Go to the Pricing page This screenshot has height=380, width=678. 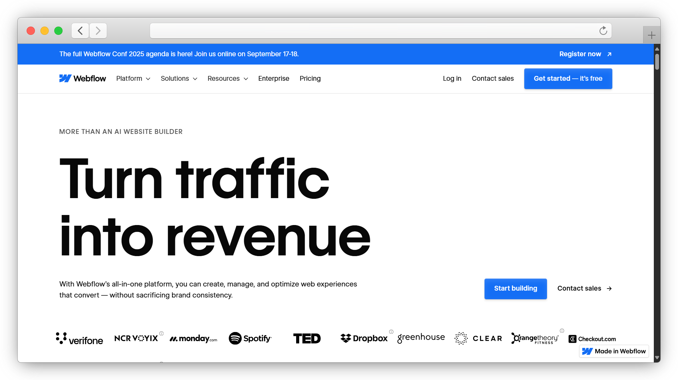pos(310,79)
